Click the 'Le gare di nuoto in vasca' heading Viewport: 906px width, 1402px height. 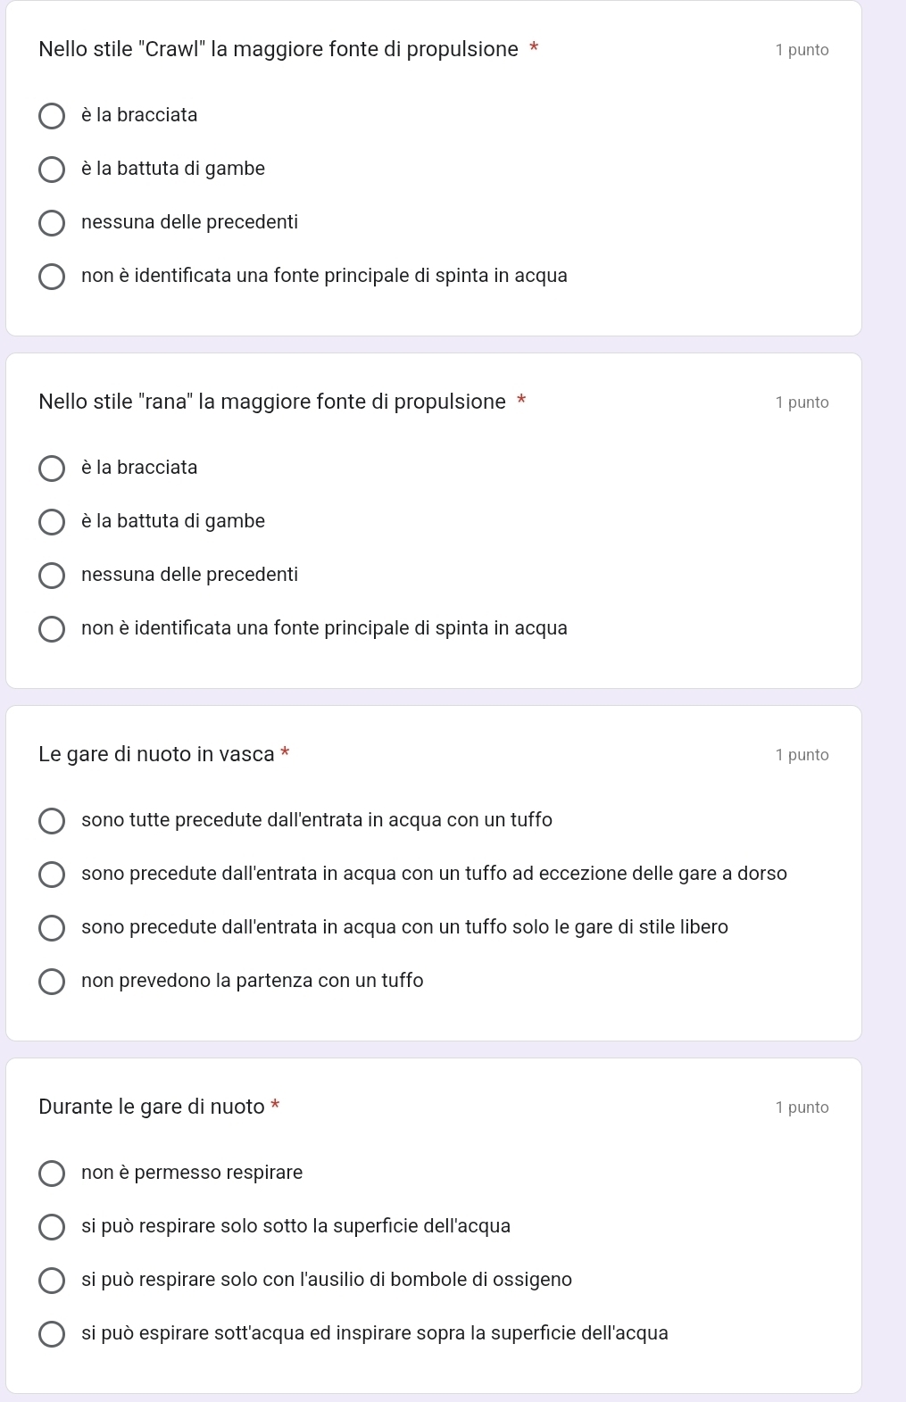(156, 754)
